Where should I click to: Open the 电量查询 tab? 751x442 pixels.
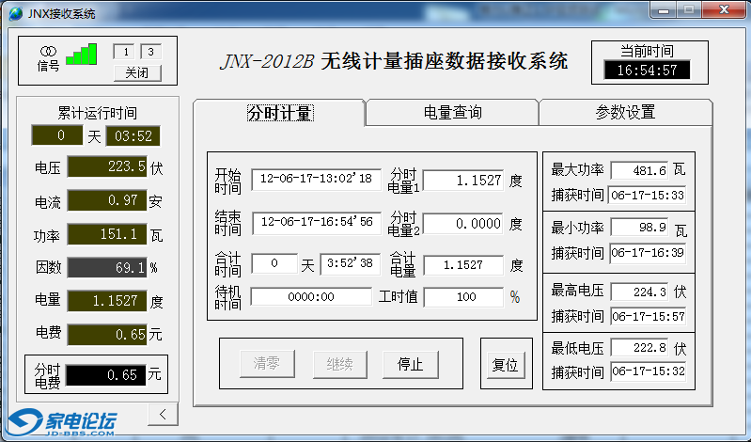[452, 113]
